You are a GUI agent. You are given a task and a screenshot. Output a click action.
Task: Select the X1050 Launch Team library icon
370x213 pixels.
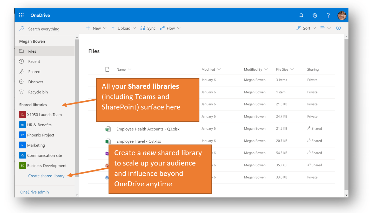click(x=22, y=114)
